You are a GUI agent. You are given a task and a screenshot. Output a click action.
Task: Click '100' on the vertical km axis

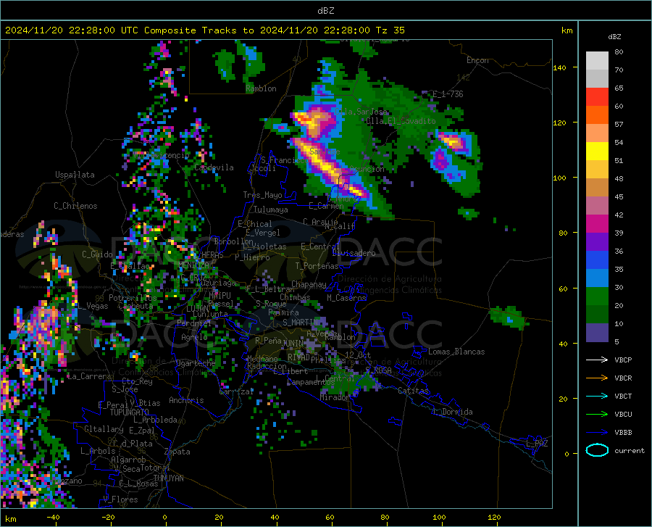560,178
